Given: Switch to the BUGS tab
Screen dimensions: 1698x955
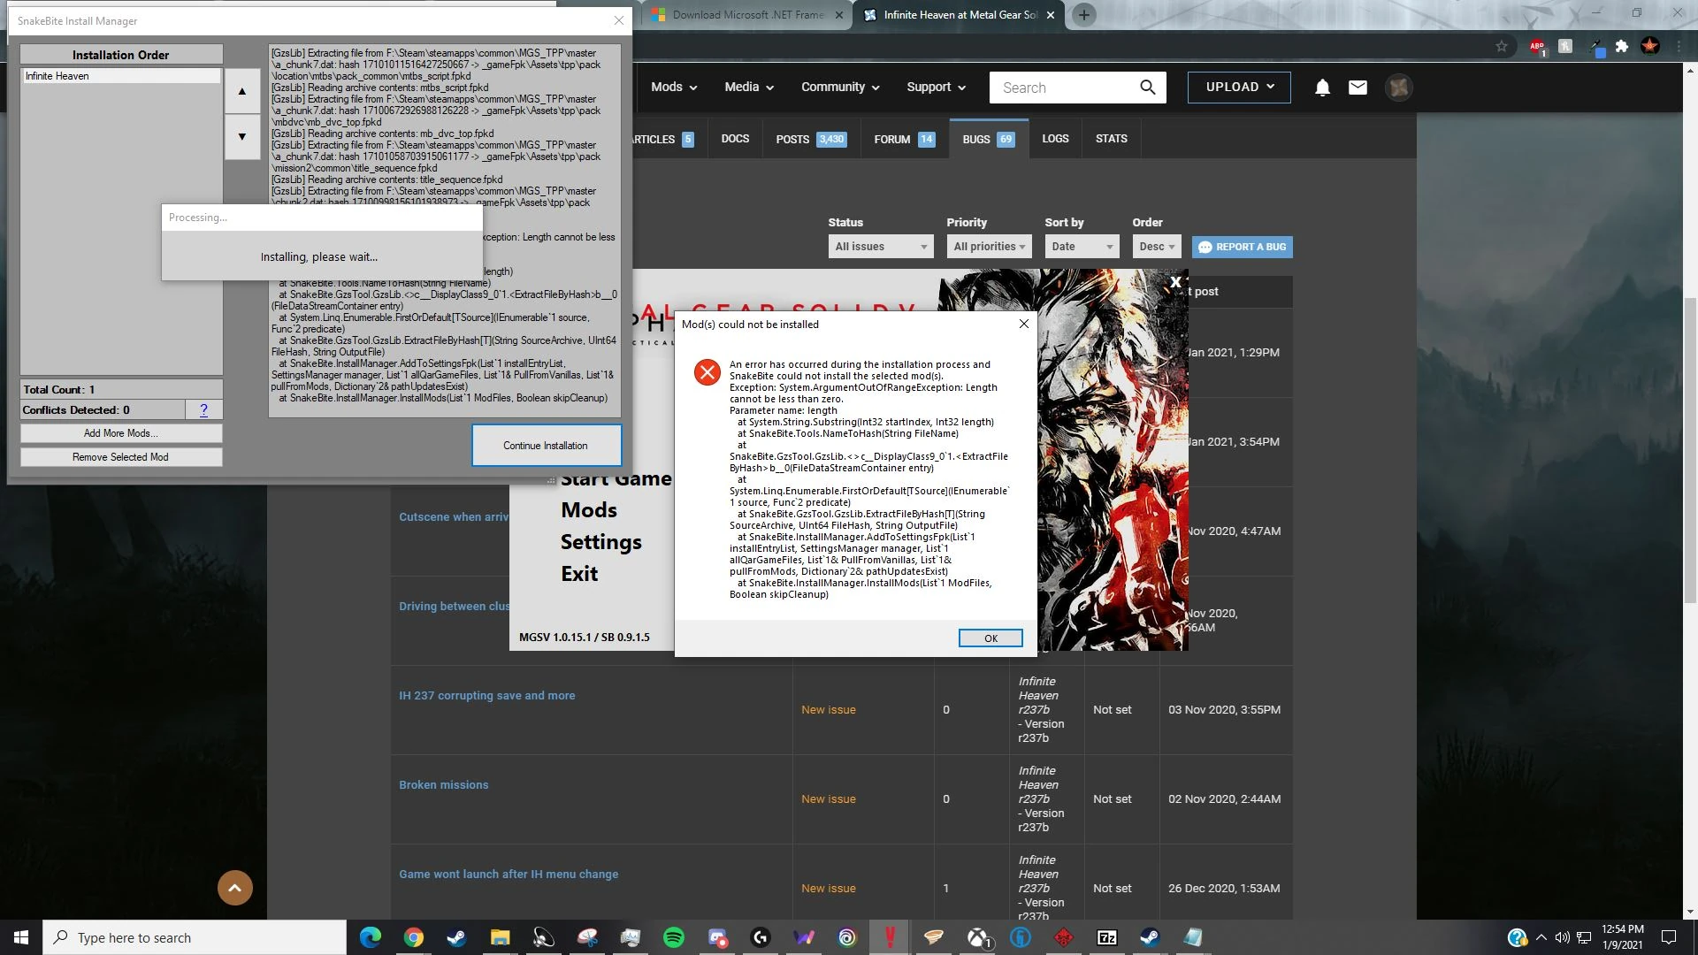Looking at the screenshot, I should [x=989, y=139].
